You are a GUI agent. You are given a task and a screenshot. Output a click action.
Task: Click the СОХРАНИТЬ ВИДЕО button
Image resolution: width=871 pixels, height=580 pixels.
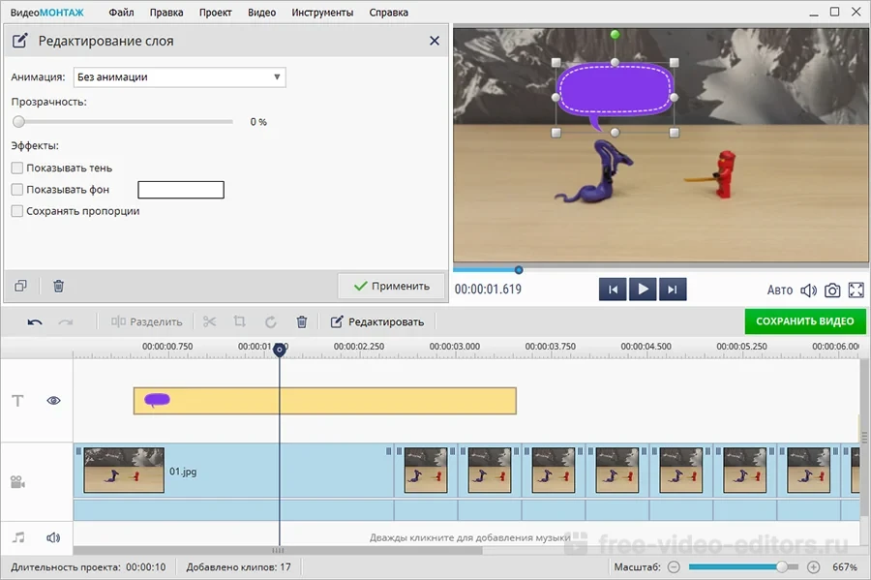[x=804, y=321]
